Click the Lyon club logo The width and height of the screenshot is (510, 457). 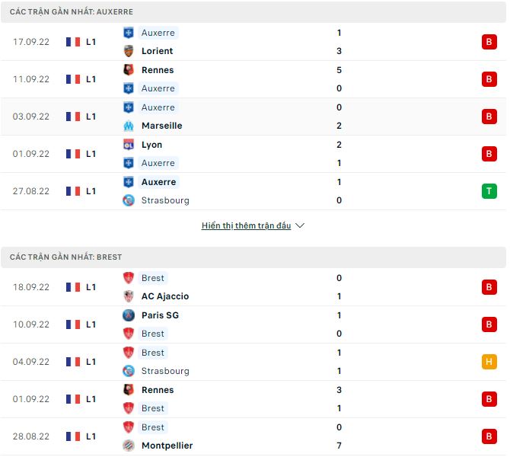(x=129, y=145)
